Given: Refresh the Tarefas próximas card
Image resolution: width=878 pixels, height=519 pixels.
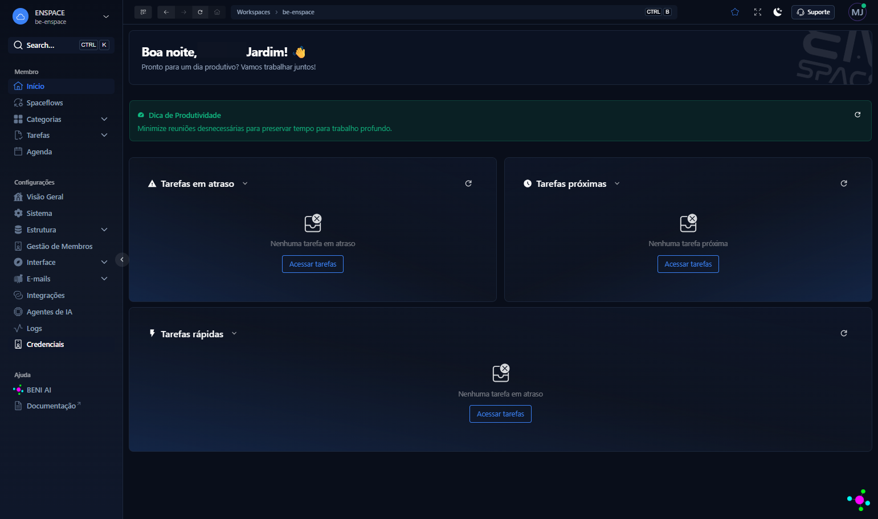Looking at the screenshot, I should [844, 183].
